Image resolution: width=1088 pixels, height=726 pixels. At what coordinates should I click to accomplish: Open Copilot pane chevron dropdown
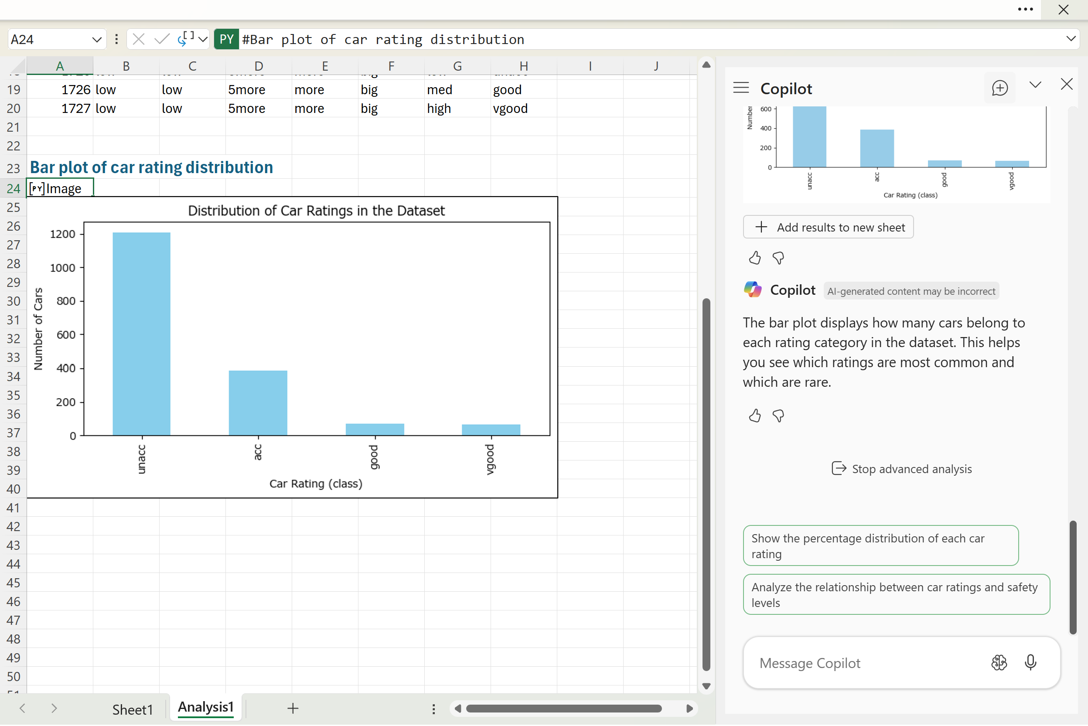(1035, 85)
